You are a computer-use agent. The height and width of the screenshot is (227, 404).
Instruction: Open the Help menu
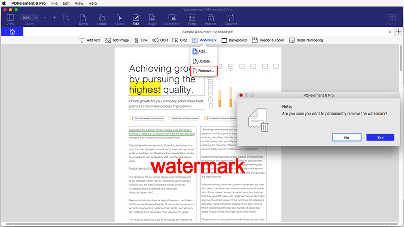coord(93,3)
